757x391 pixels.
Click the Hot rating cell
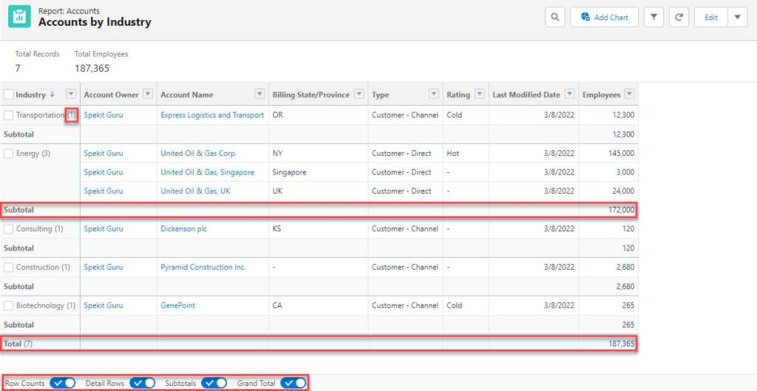click(453, 153)
